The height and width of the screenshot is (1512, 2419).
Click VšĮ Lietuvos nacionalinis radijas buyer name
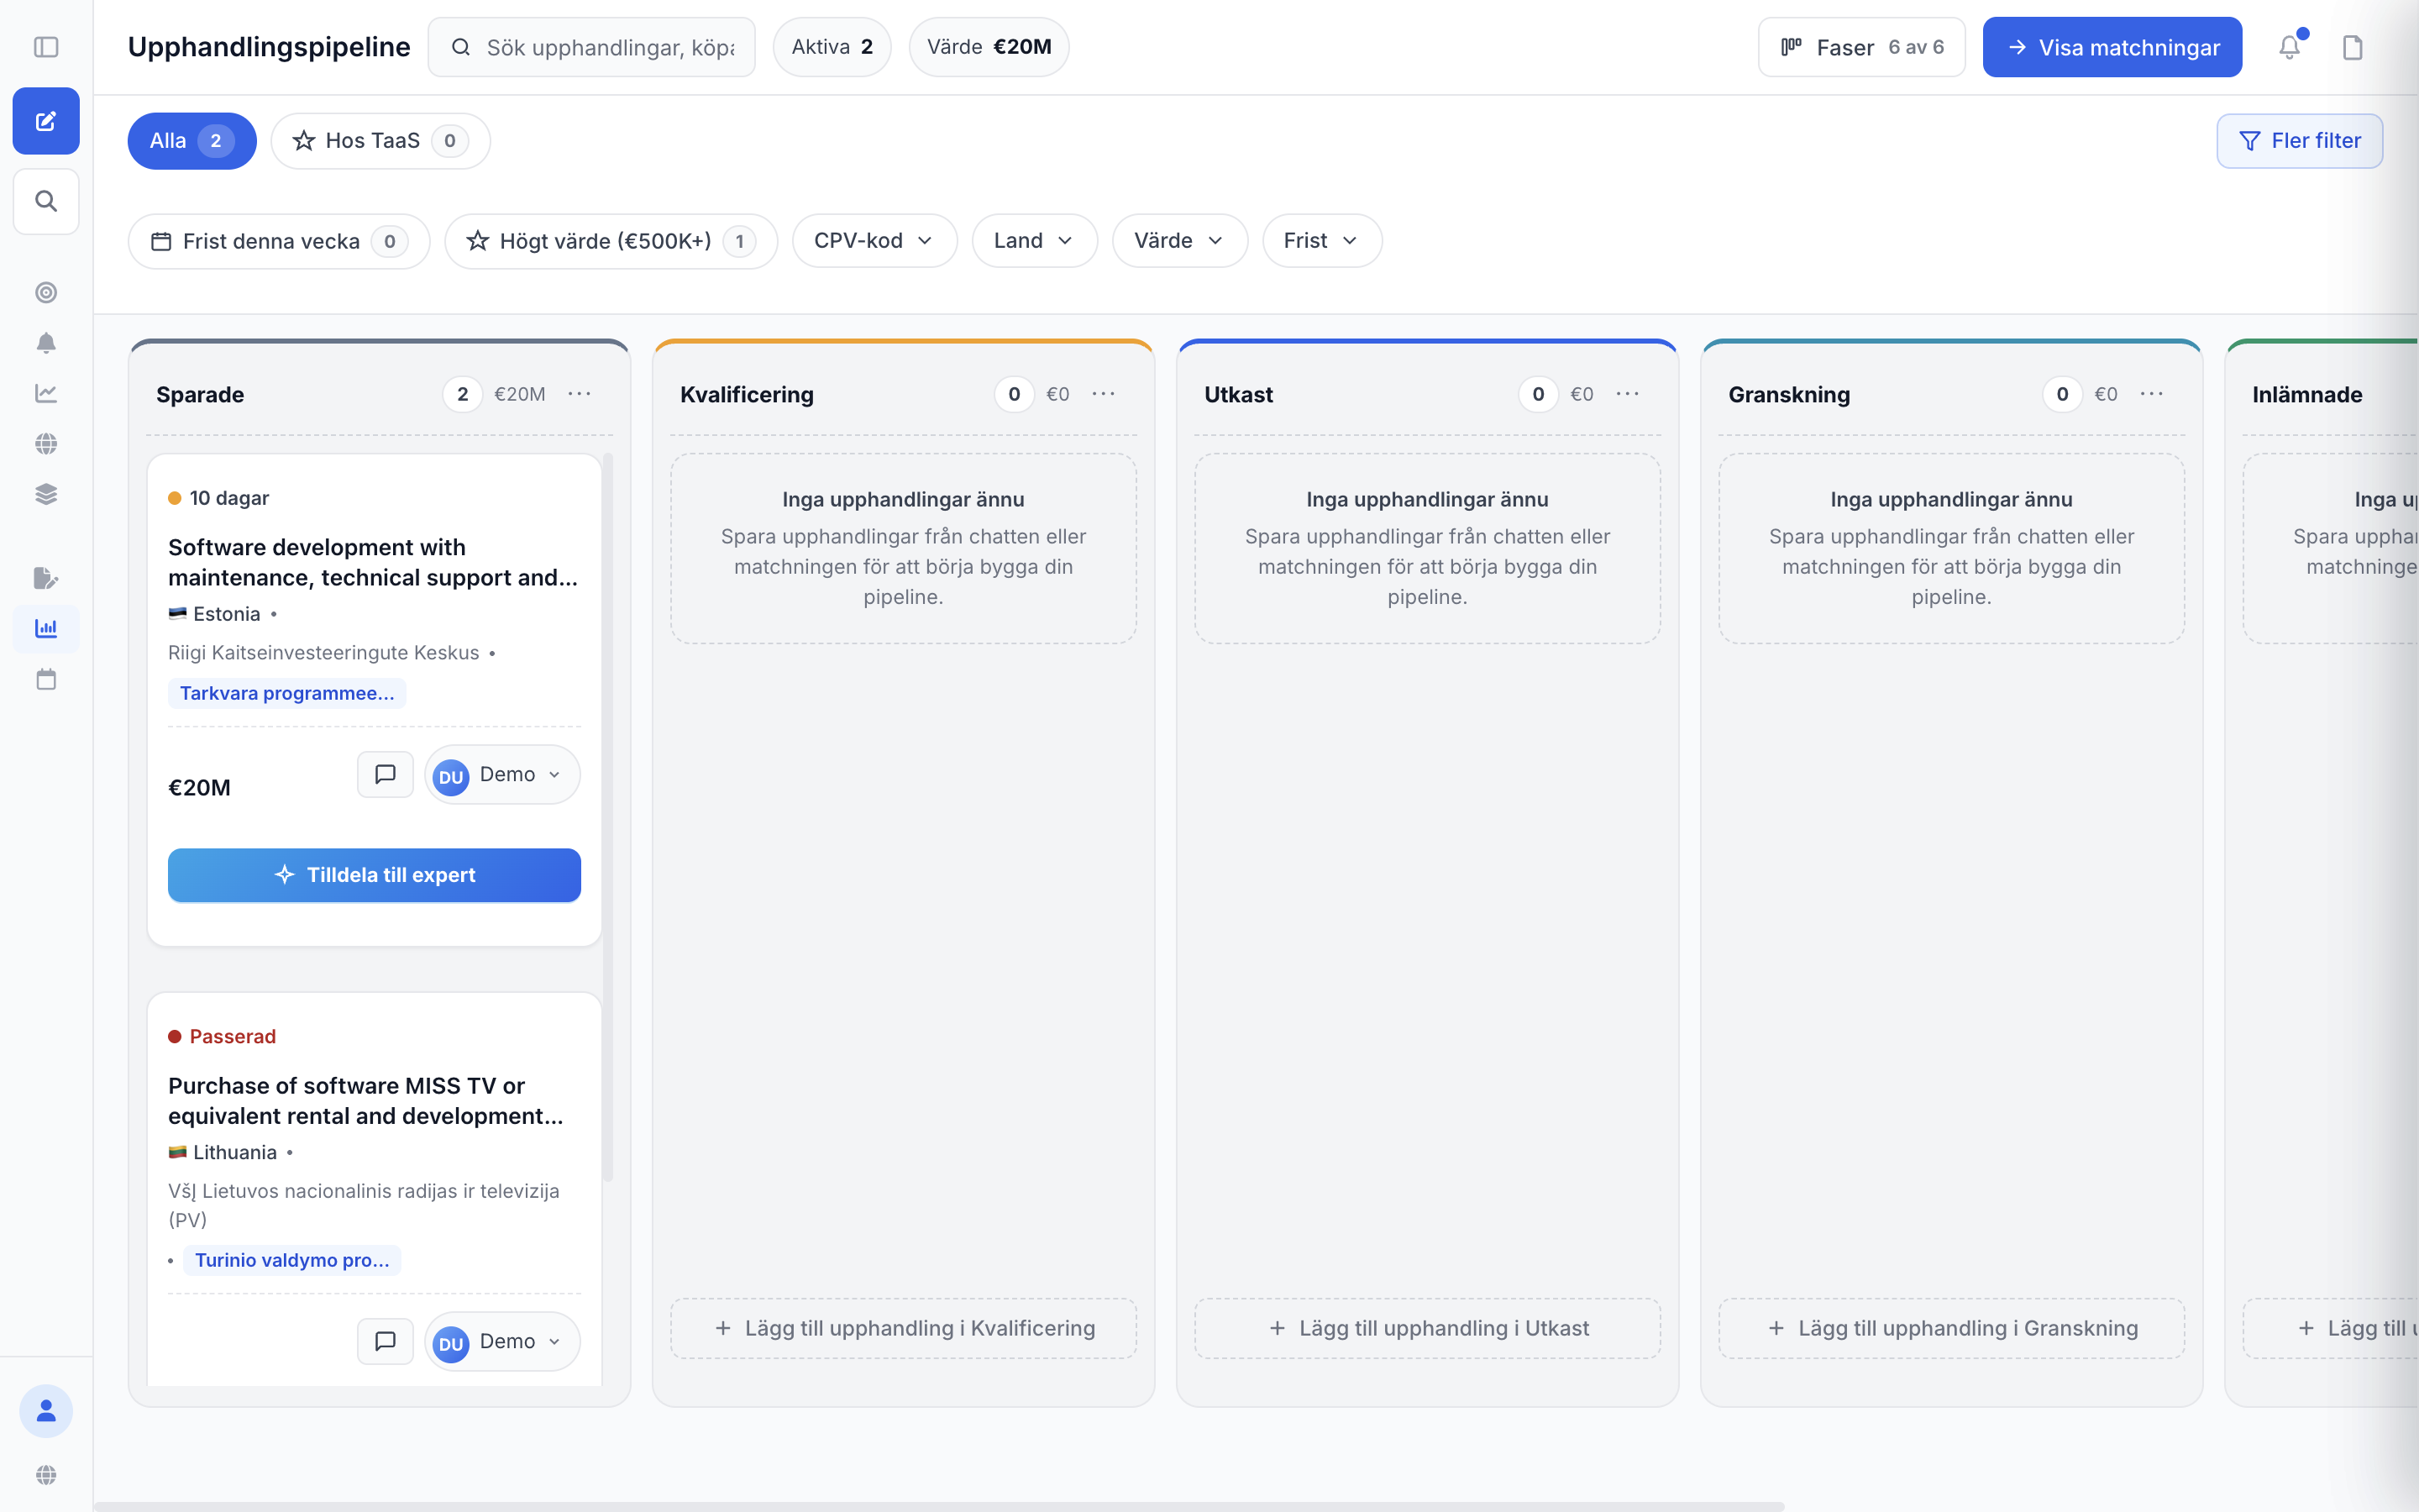click(364, 1205)
